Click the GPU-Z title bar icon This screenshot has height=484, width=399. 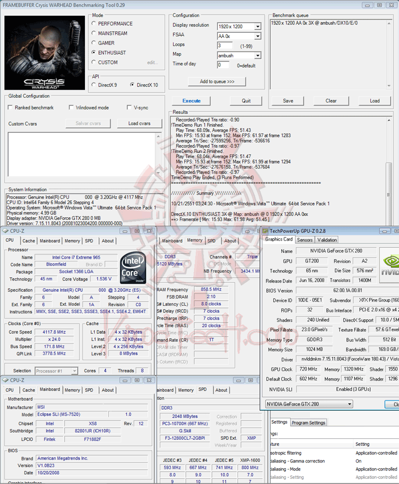coord(265,231)
